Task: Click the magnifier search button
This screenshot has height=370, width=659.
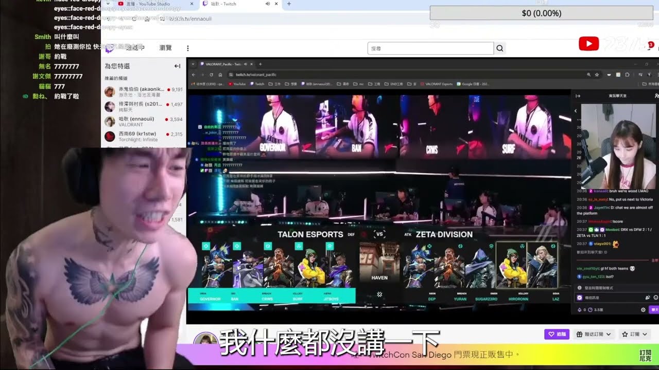Action: tap(499, 48)
